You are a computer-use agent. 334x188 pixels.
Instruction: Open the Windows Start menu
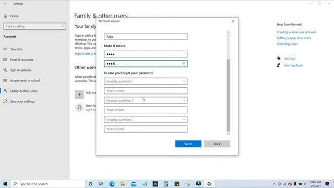point(5,184)
